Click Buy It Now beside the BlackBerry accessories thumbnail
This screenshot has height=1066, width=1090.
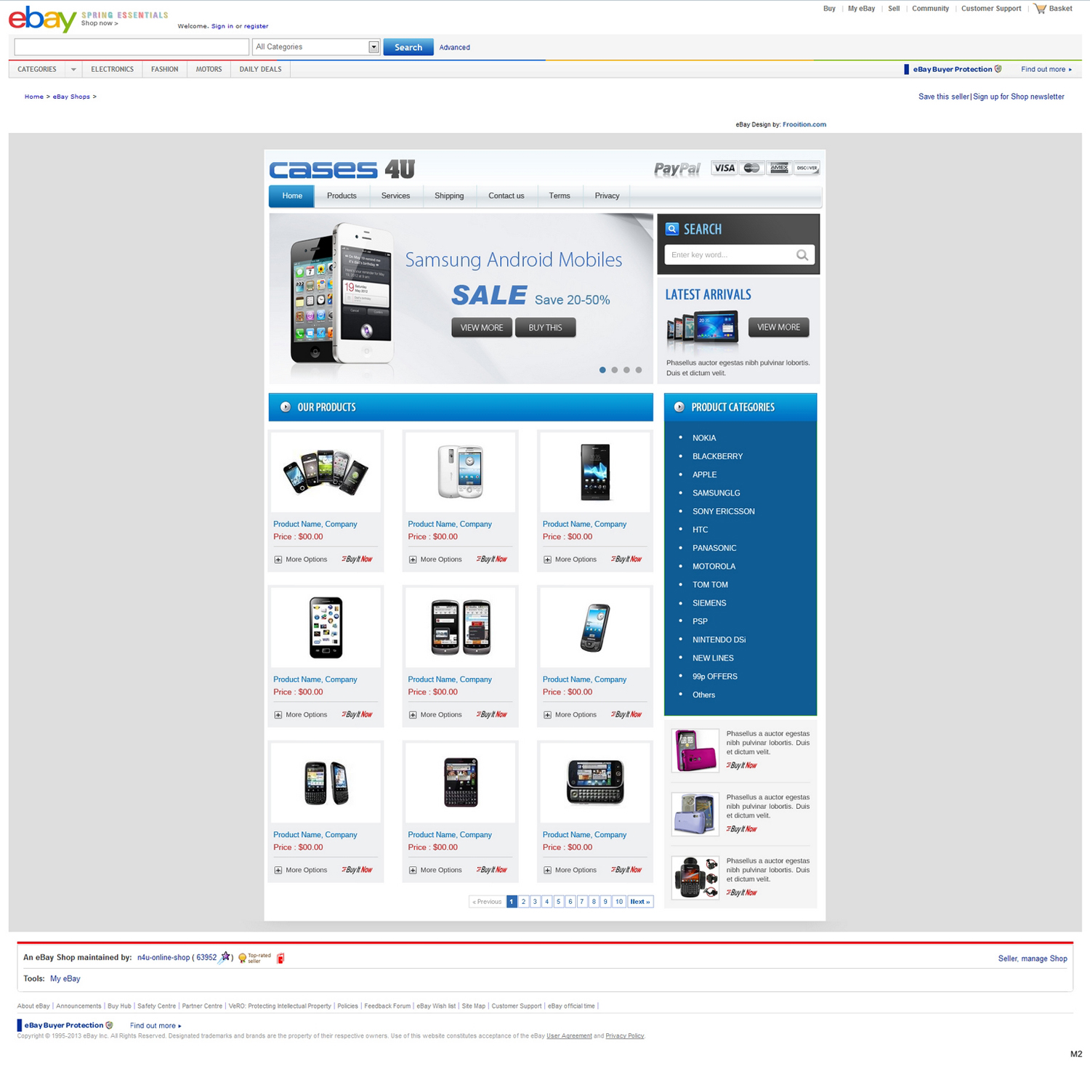742,892
